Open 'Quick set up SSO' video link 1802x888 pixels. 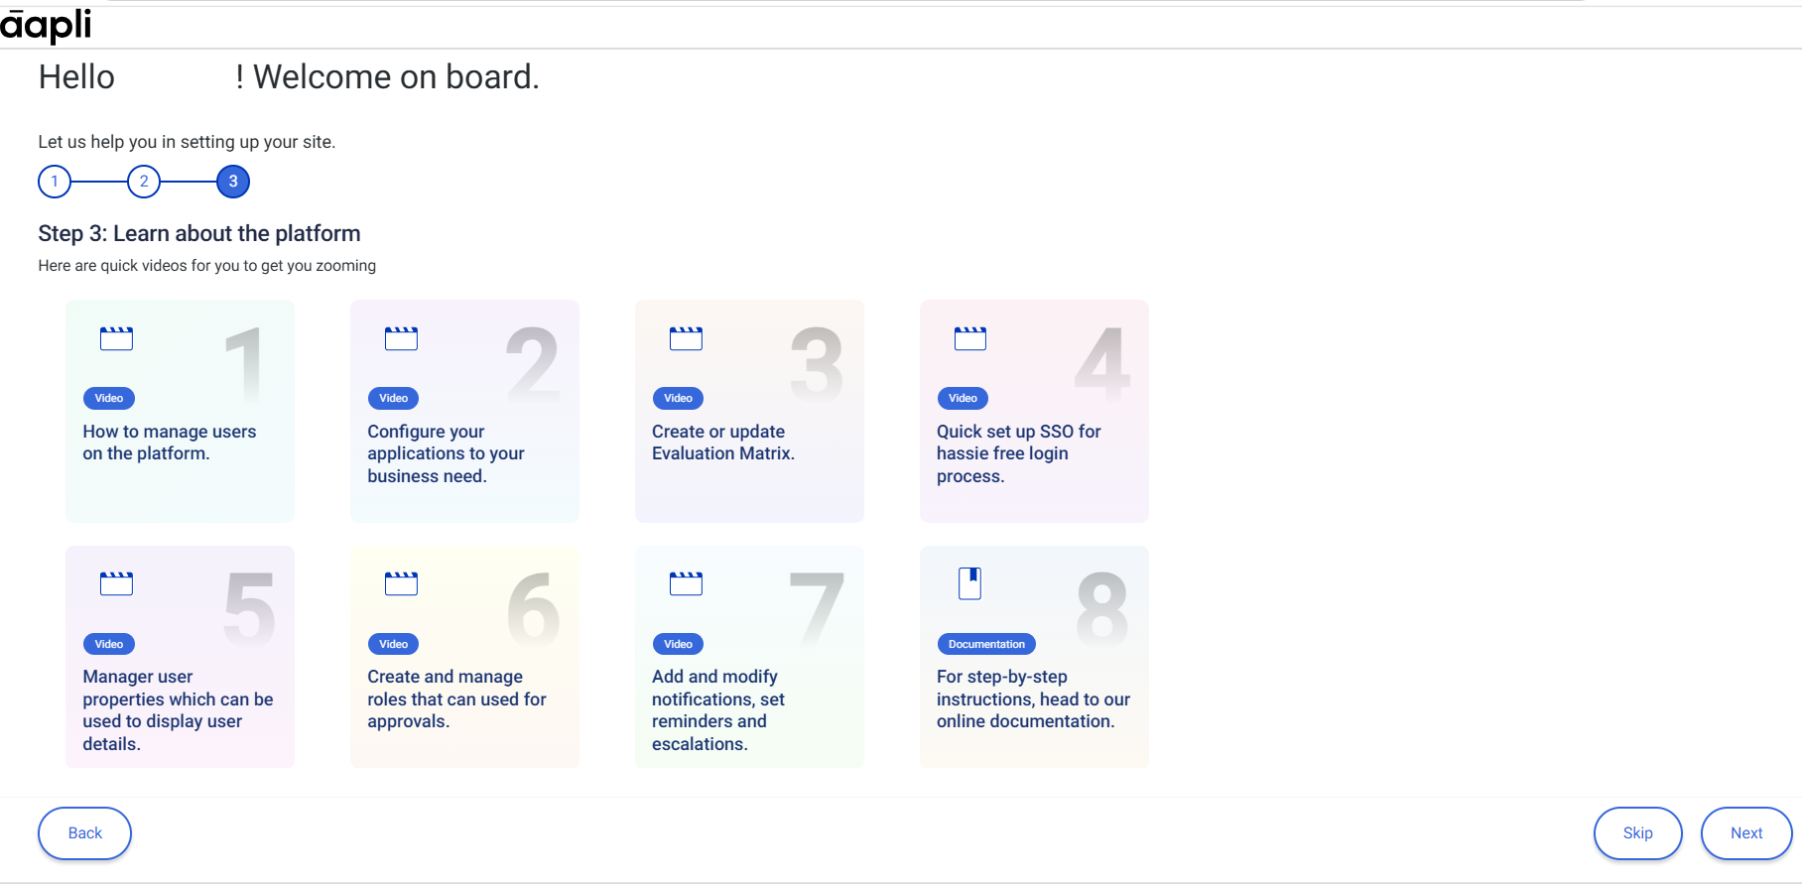(1019, 453)
